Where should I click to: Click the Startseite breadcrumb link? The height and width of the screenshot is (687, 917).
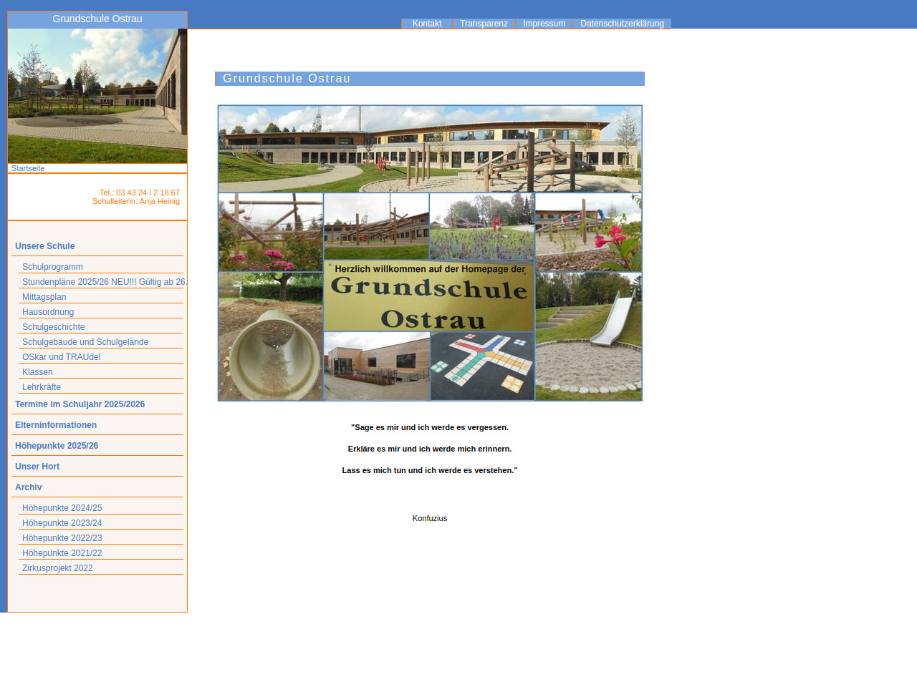(x=28, y=169)
